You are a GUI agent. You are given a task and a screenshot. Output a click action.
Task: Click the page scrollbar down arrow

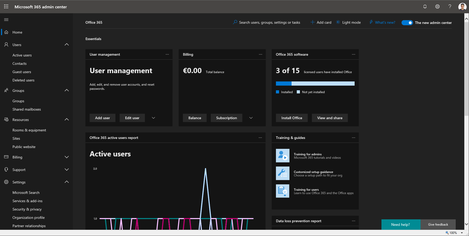coord(467,224)
